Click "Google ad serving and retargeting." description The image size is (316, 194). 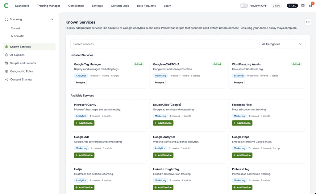click(173, 109)
